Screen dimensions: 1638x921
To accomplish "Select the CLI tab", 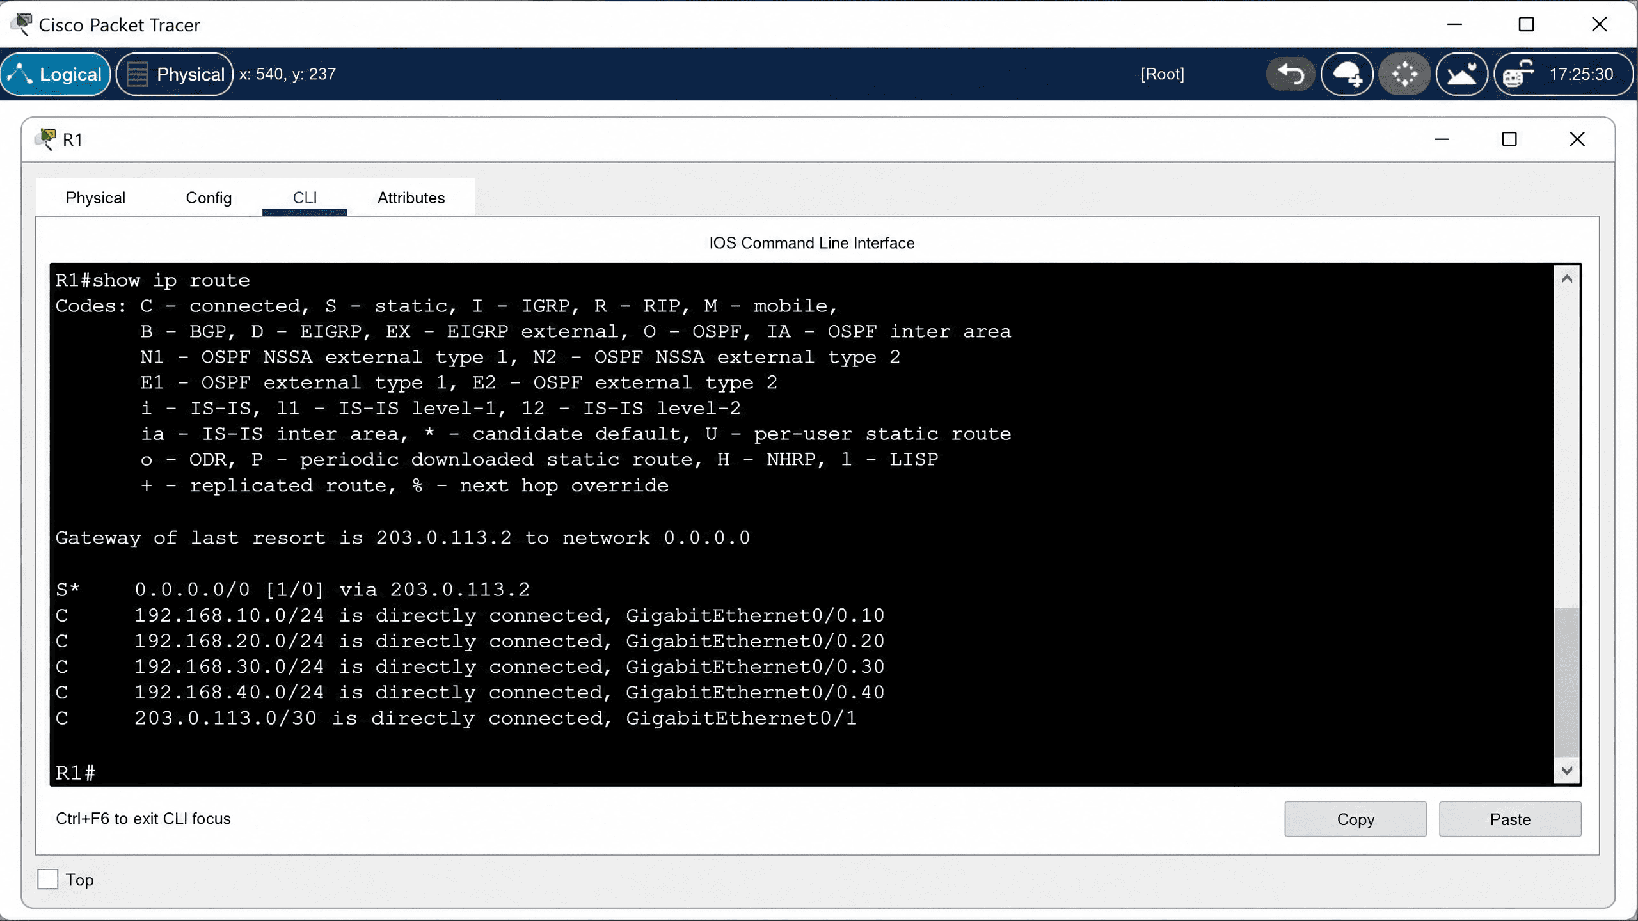I will [x=305, y=198].
